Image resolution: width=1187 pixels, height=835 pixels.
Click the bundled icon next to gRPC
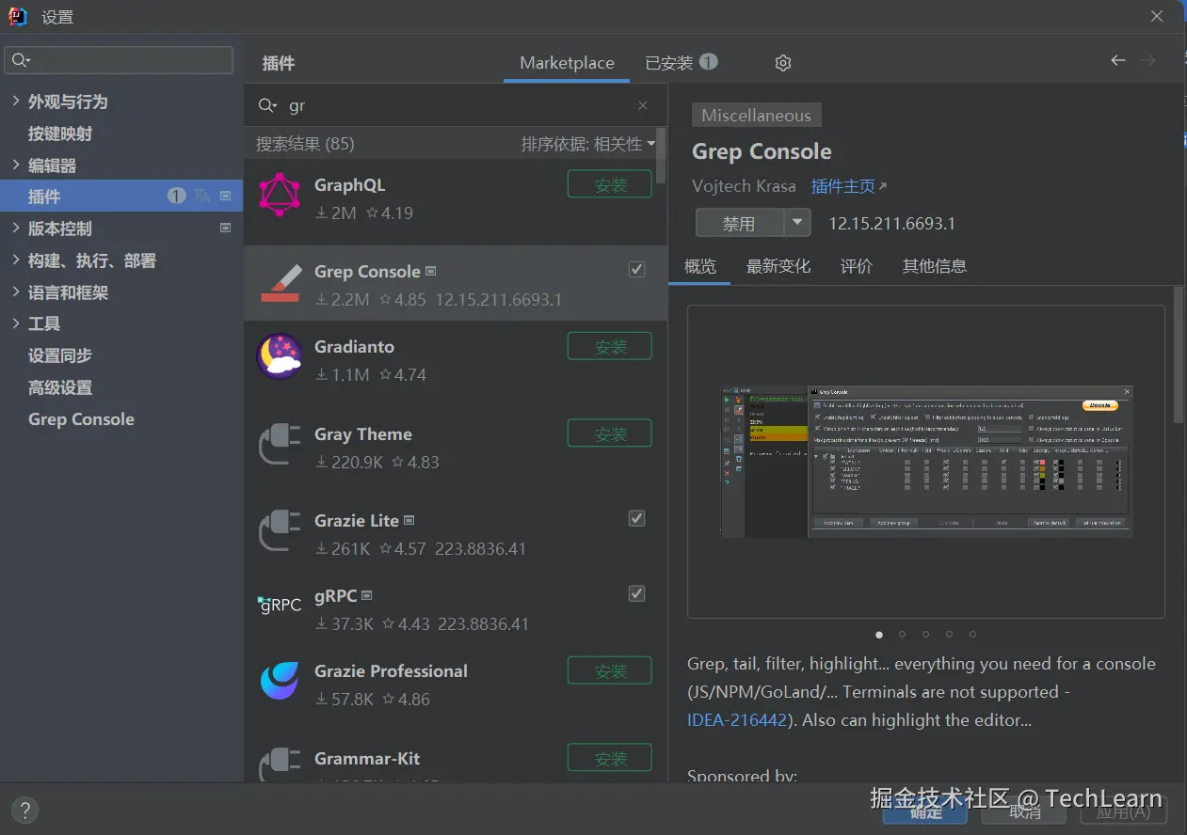(367, 595)
